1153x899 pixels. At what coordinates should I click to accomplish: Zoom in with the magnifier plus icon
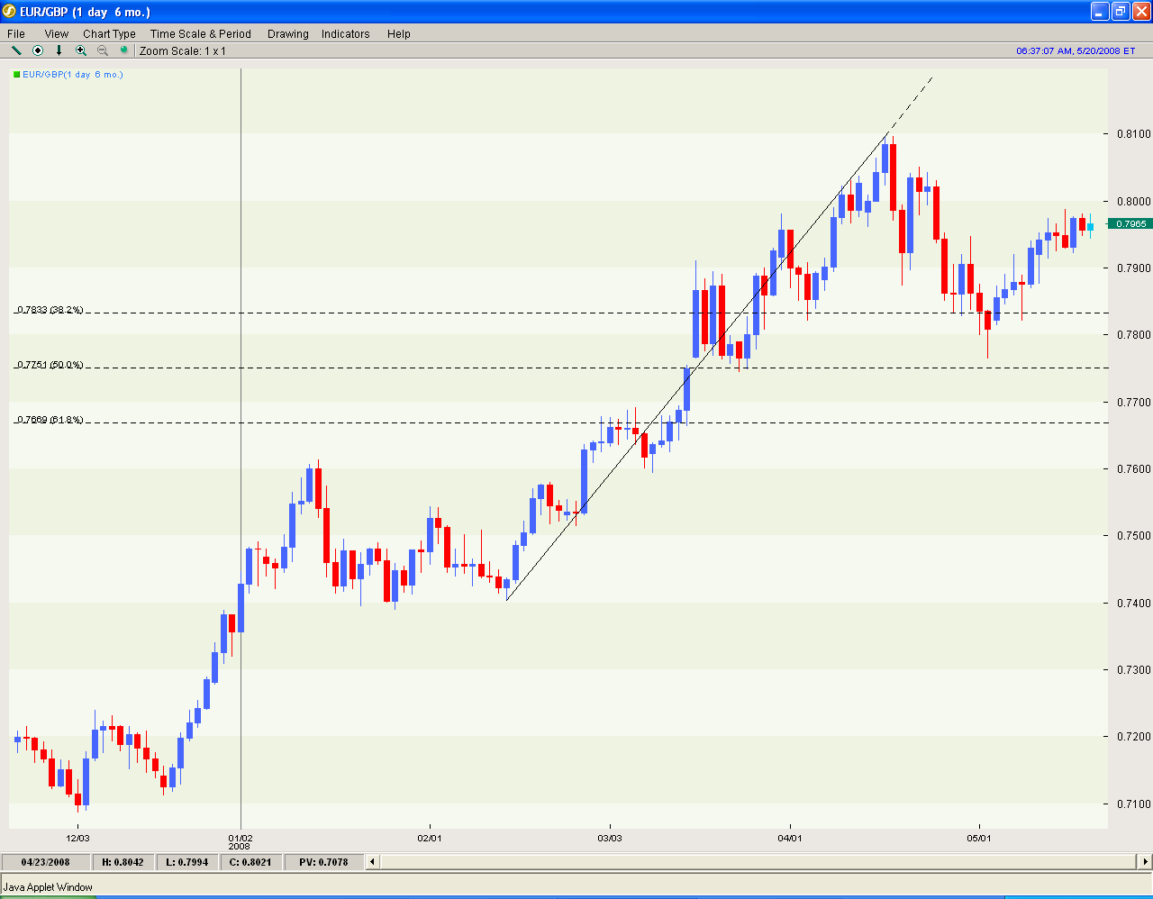click(81, 50)
